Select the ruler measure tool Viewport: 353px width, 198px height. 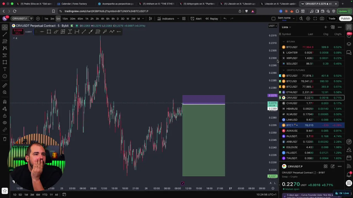[5, 86]
